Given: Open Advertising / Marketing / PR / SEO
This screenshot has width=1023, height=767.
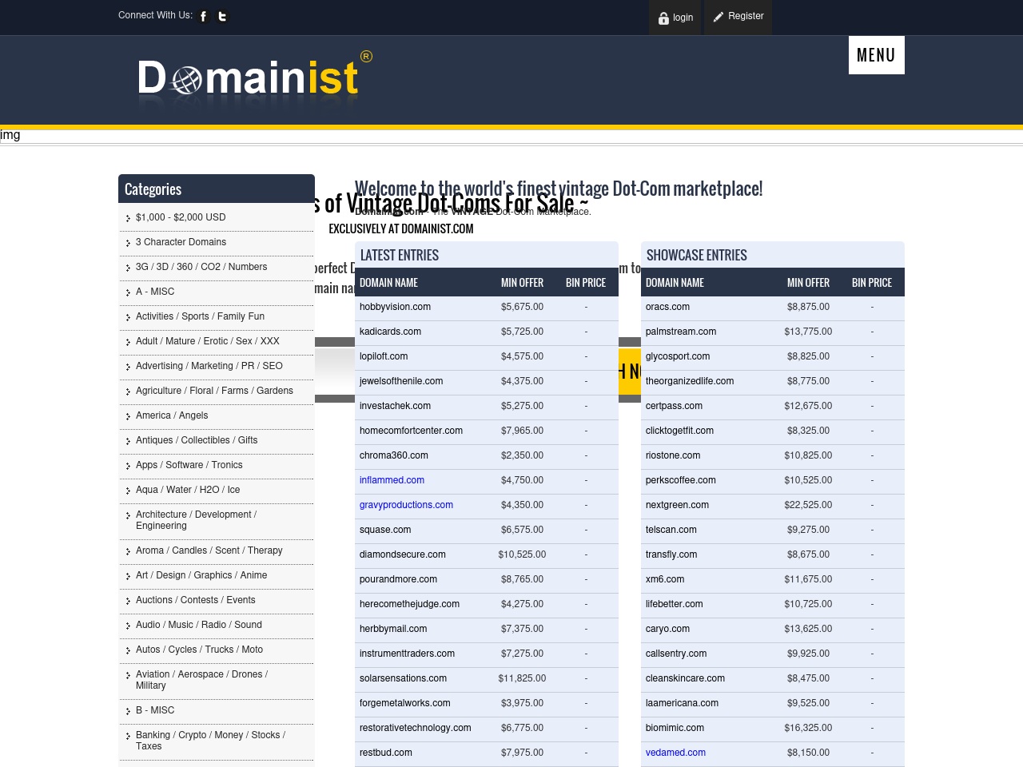Looking at the screenshot, I should pyautogui.click(x=209, y=366).
